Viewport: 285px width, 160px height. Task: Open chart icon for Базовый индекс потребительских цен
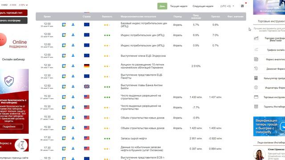[x=64, y=24]
